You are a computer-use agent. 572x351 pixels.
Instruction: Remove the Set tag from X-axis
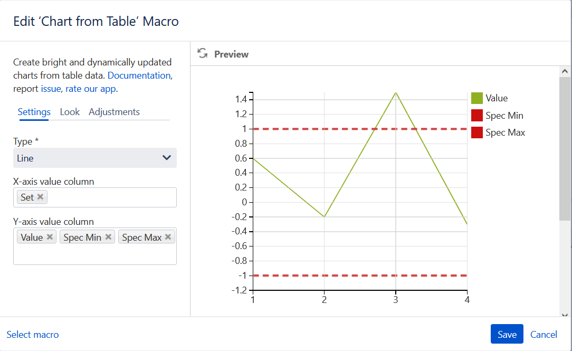41,197
